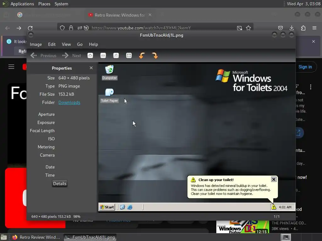Open YouTube guide hamburger menu

tap(11, 67)
